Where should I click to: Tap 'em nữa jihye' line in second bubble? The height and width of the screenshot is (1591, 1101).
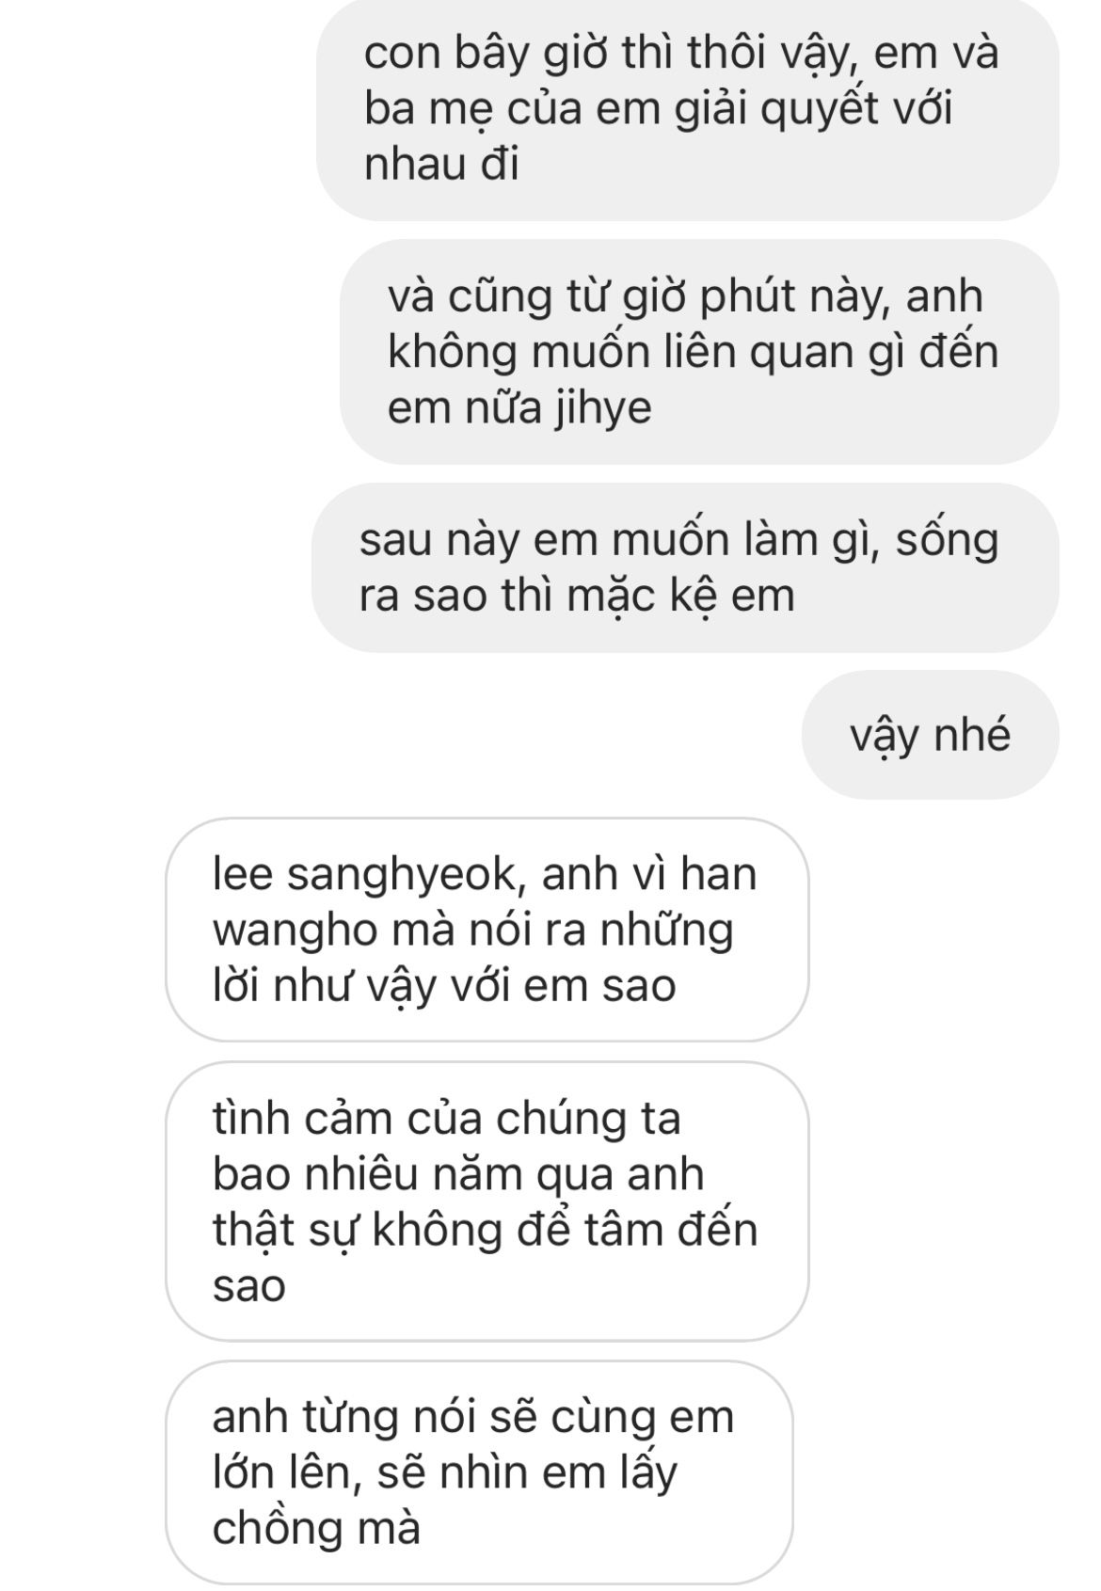coord(519,408)
